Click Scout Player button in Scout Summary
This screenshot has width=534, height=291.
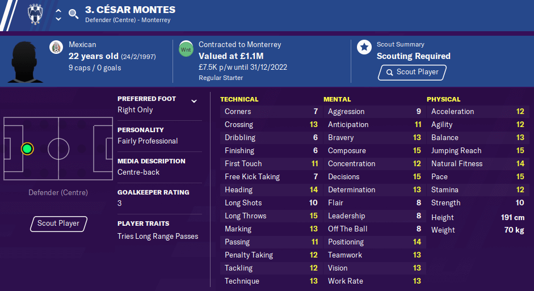[x=412, y=72]
